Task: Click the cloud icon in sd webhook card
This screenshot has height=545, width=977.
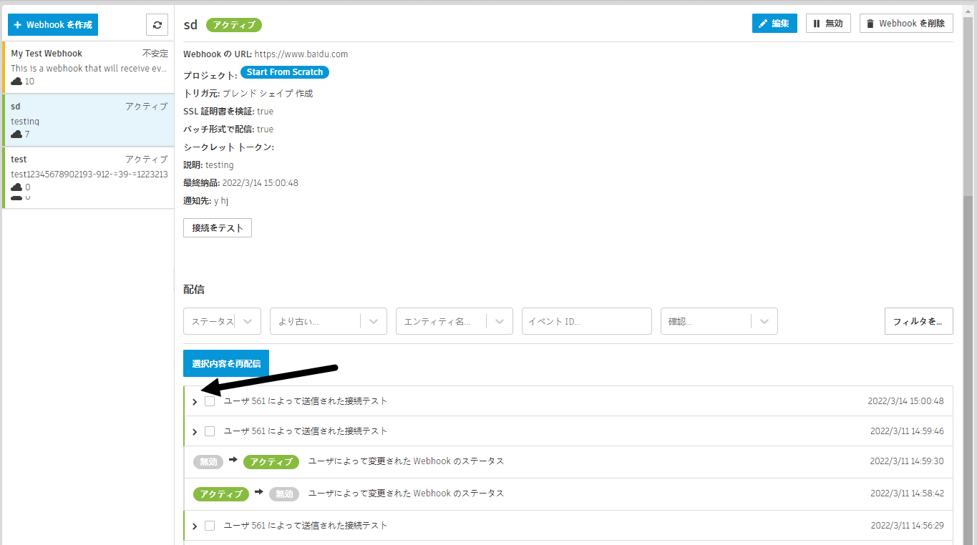Action: point(16,134)
